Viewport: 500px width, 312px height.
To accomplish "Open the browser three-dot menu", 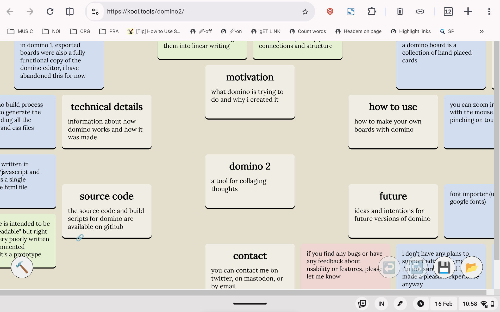I will 489,11.
